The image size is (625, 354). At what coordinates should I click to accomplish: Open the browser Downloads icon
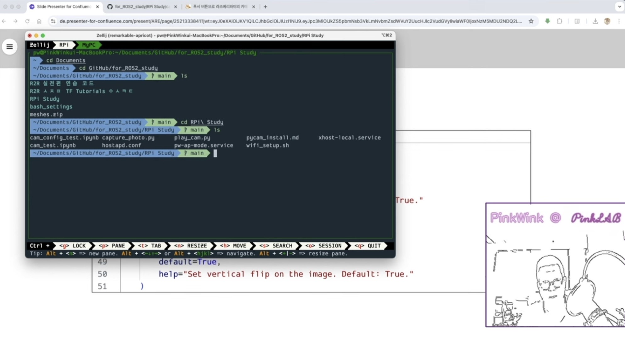point(595,21)
